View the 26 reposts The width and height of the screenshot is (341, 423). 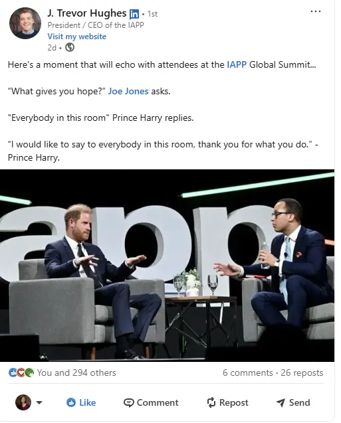pos(302,373)
